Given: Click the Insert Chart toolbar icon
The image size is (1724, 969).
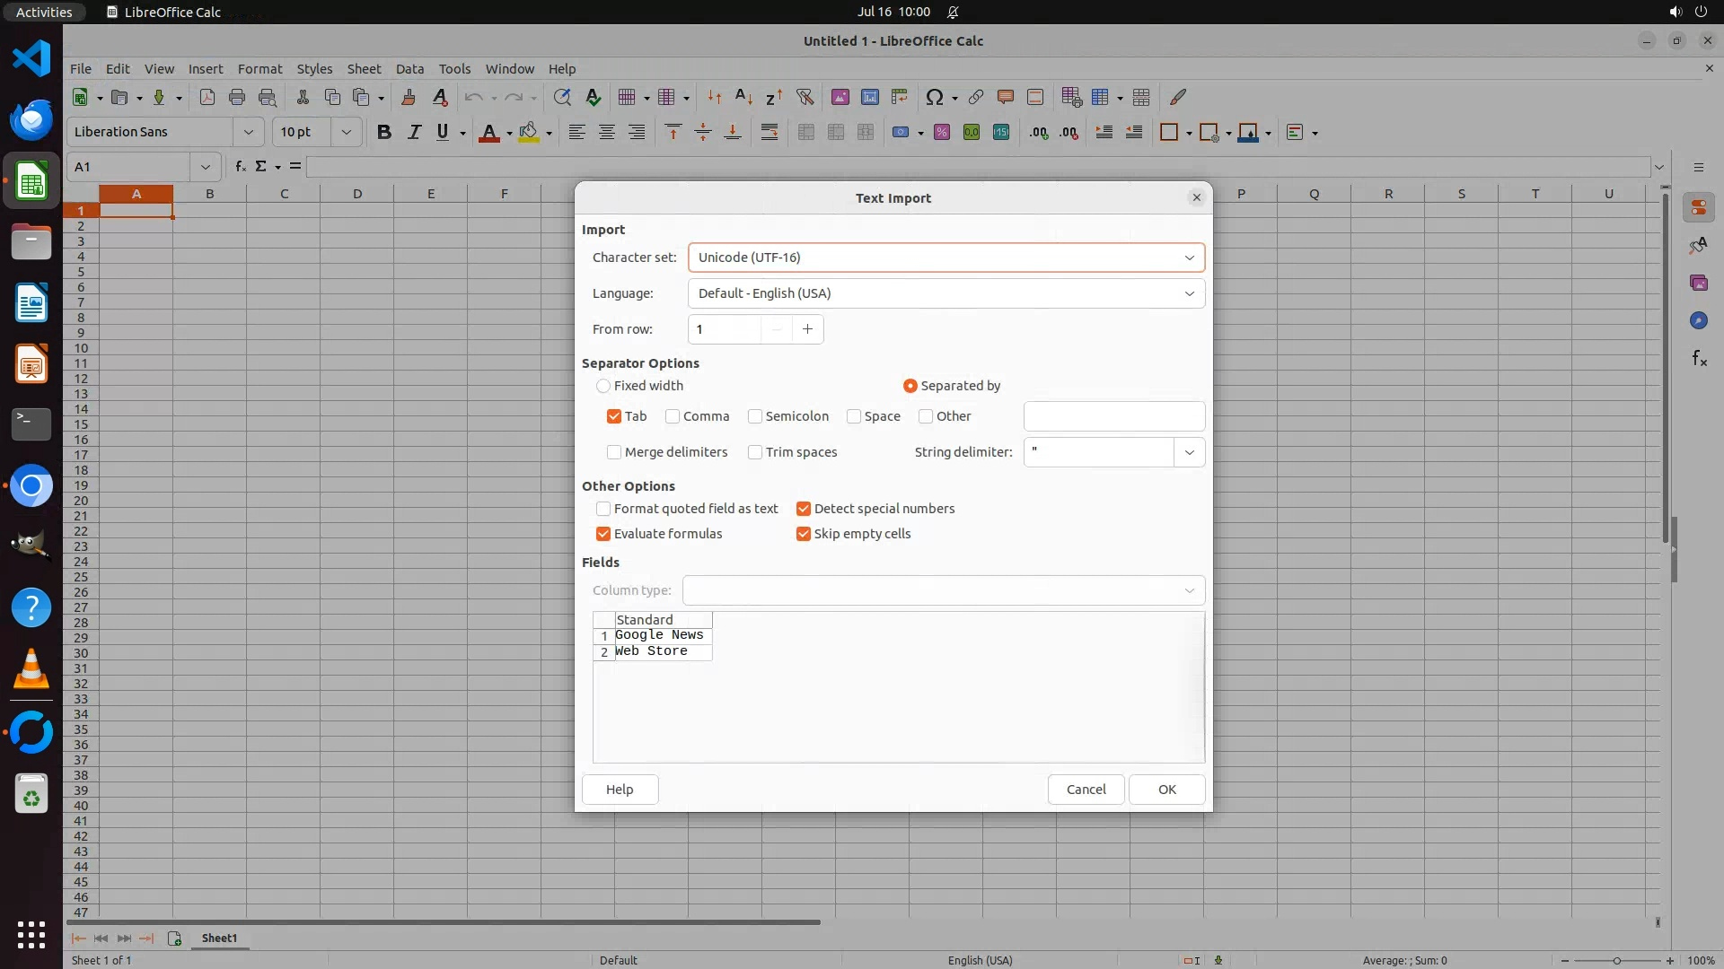Looking at the screenshot, I should 869,97.
